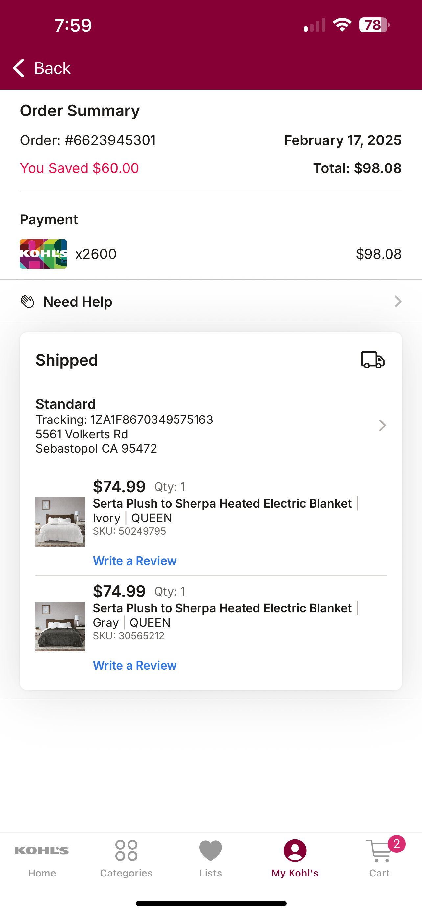Expand the Need Help chevron
The image size is (422, 914).
pos(398,302)
